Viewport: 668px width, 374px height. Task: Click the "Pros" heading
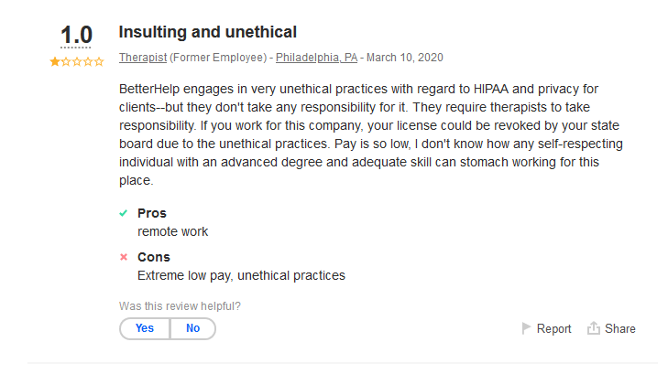pyautogui.click(x=152, y=213)
